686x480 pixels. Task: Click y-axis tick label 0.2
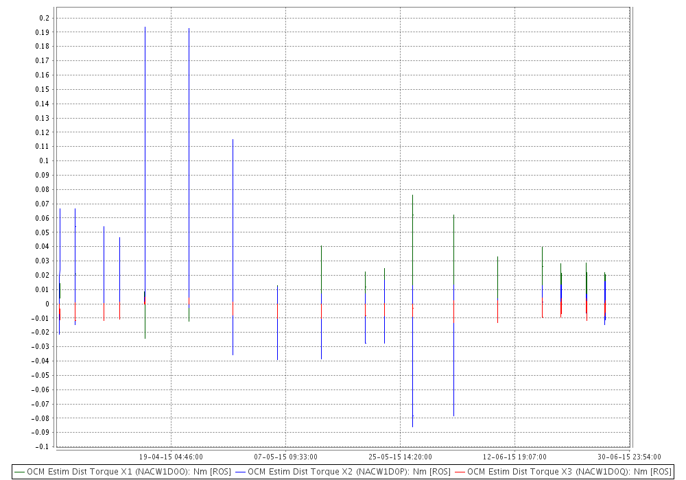[44, 18]
